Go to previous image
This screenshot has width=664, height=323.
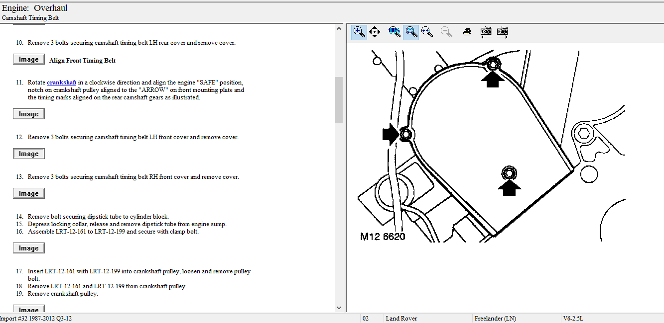(486, 32)
